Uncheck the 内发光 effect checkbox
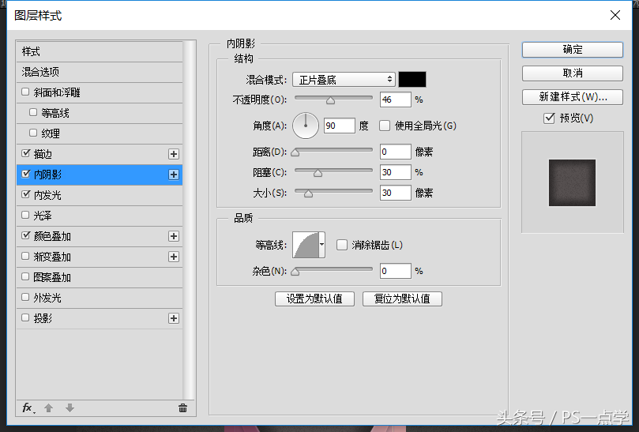Image resolution: width=639 pixels, height=432 pixels. pyautogui.click(x=26, y=194)
